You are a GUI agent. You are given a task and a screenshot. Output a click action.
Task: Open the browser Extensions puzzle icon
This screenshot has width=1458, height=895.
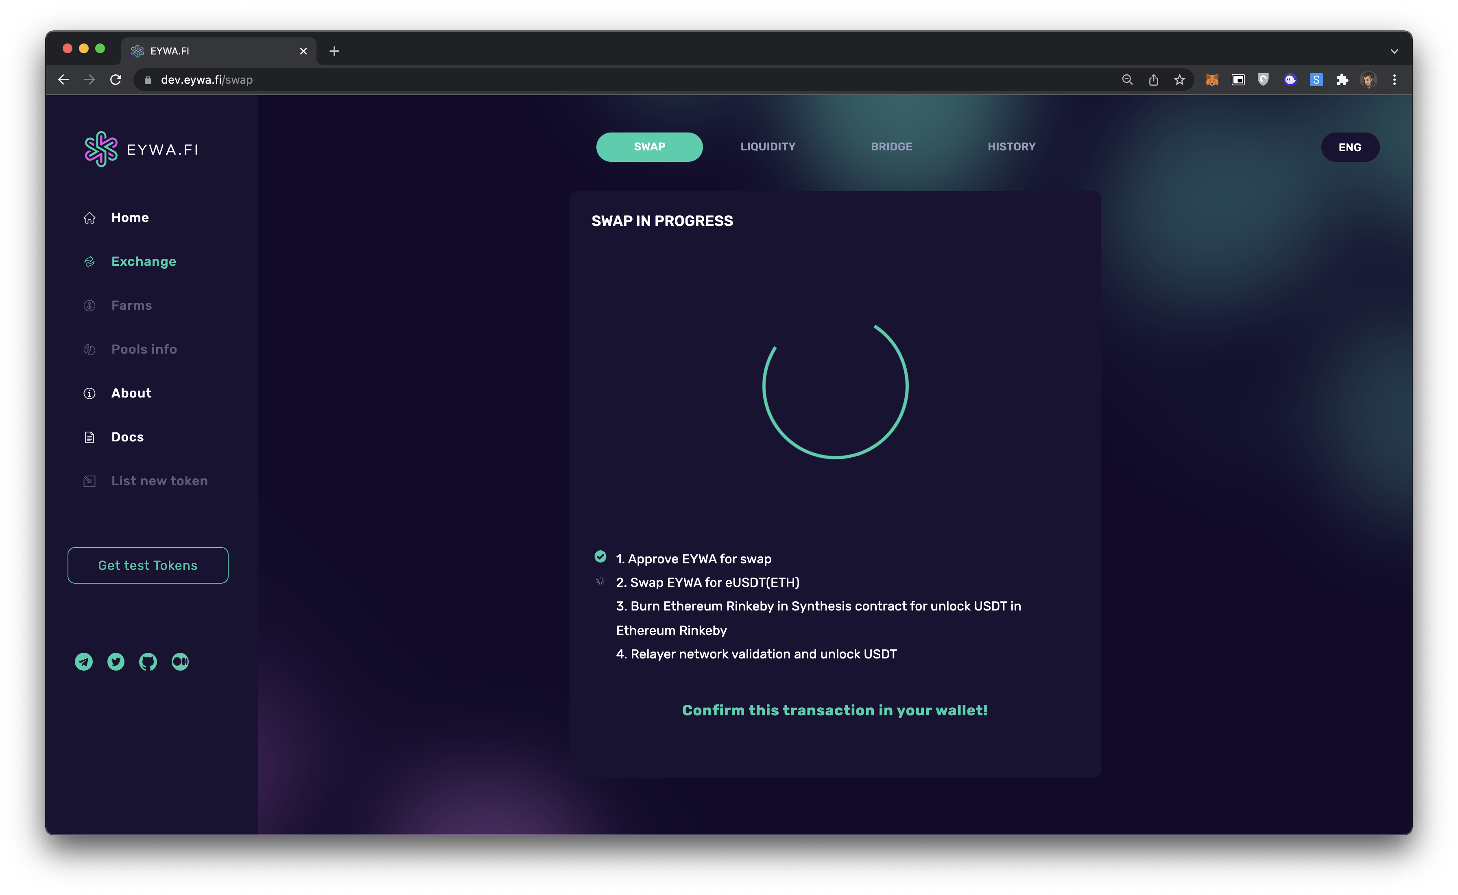click(1342, 80)
